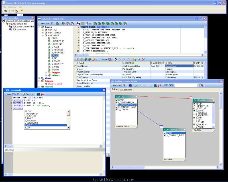Click the print icon in the SQL builder toolbar
The width and height of the screenshot is (228, 182).
tap(155, 85)
